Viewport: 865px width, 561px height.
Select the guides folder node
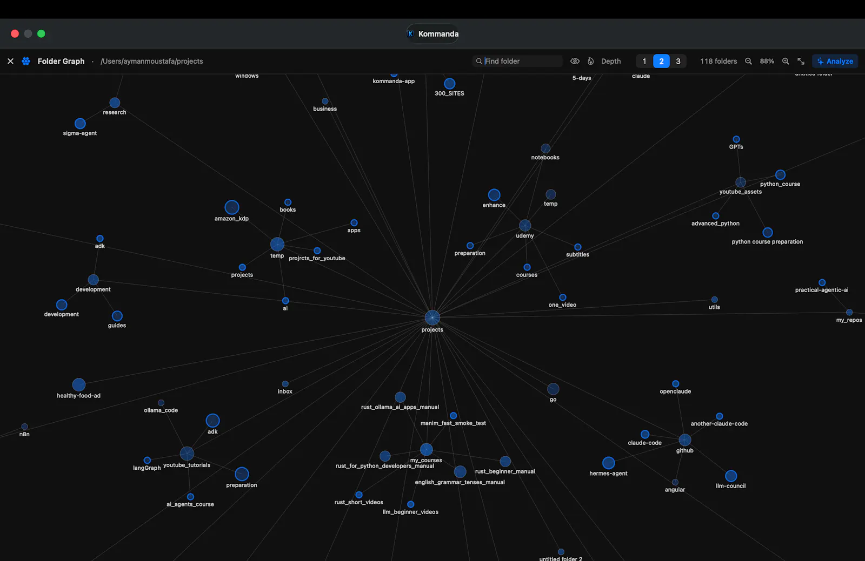(x=117, y=316)
